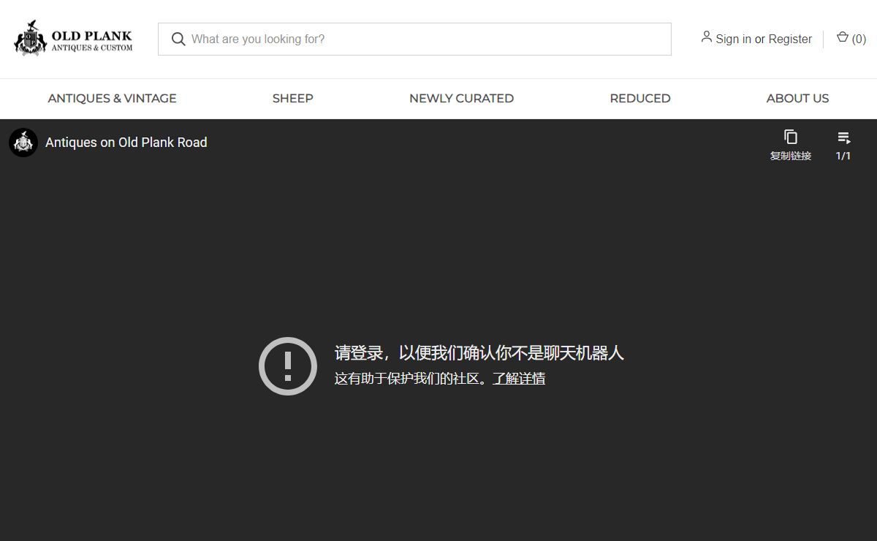
Task: Open the Register link
Action: [x=790, y=39]
